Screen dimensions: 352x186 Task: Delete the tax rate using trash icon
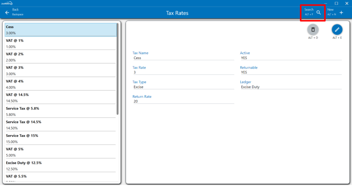tap(313, 30)
